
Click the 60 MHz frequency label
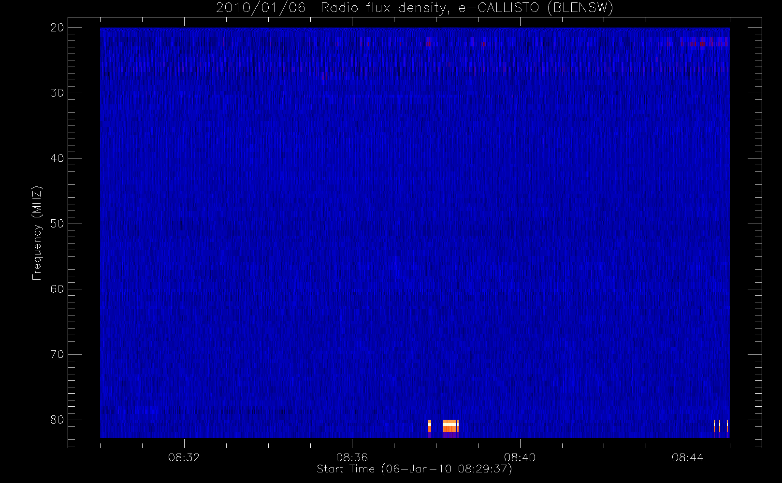[57, 289]
